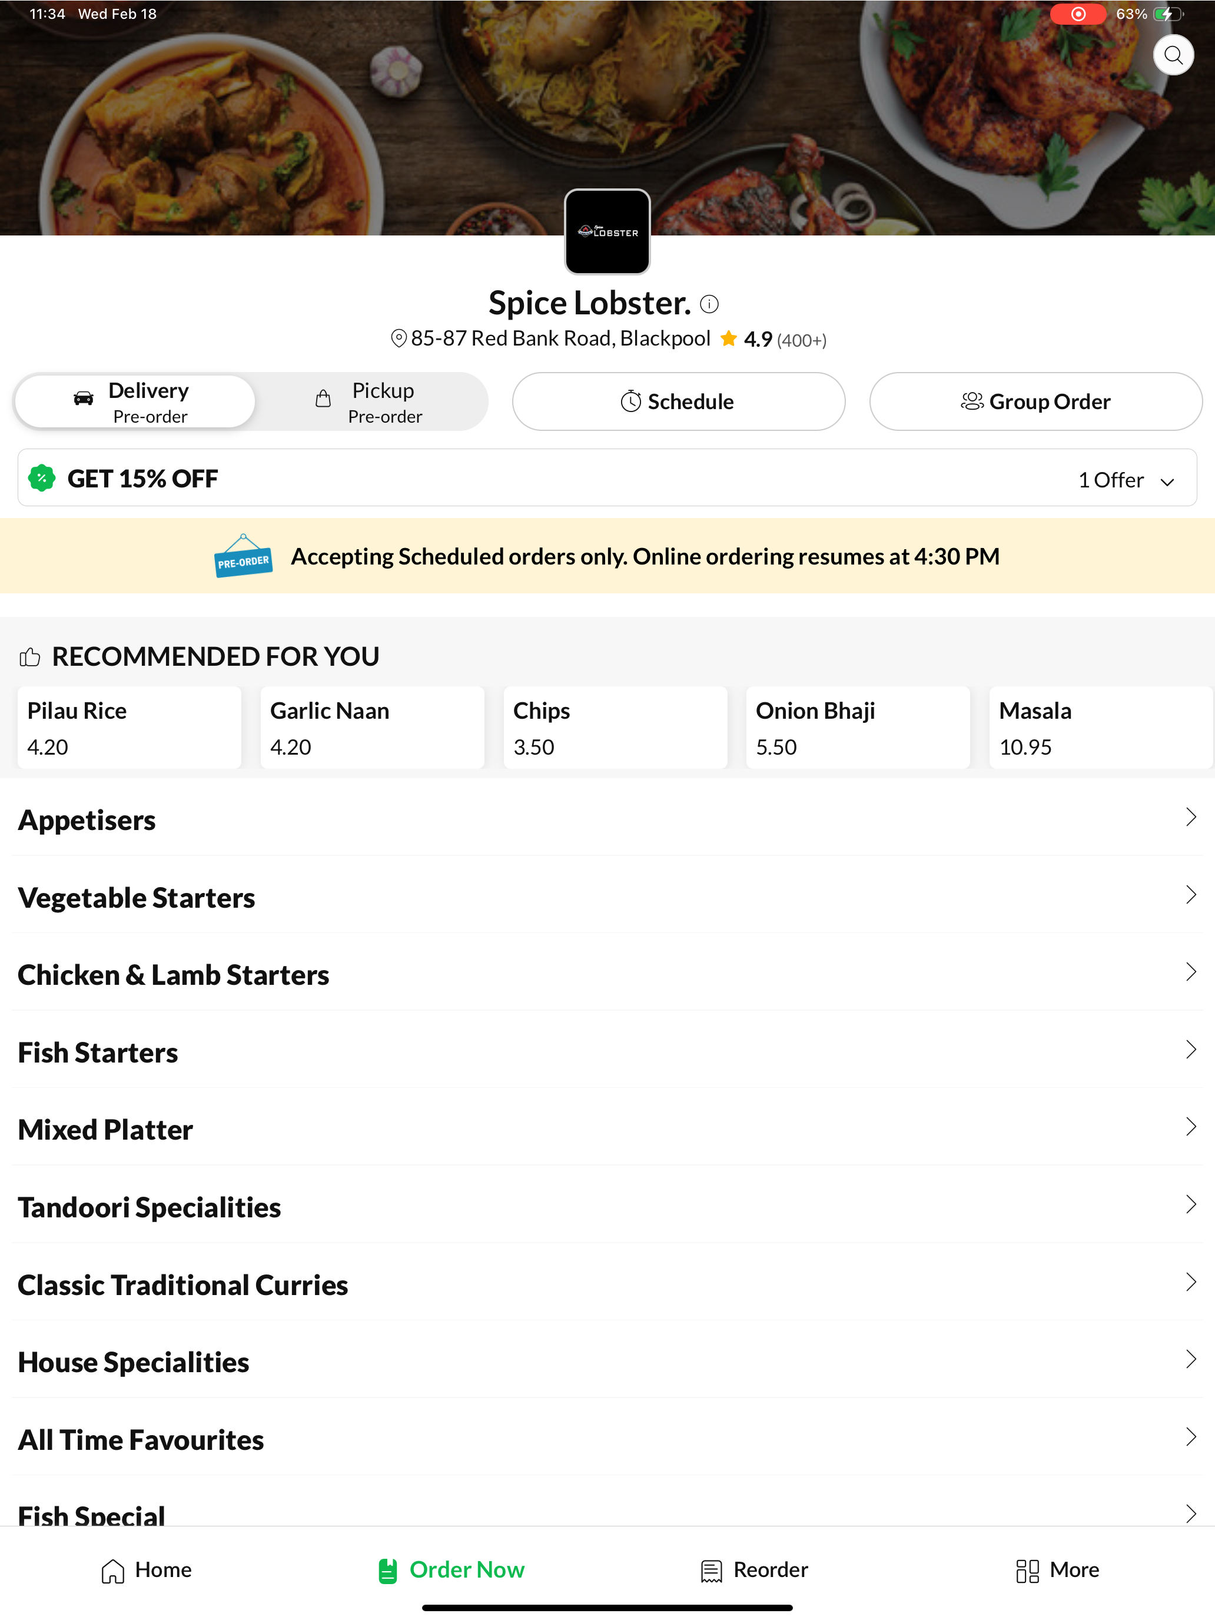Tap the Schedule button

coord(678,401)
